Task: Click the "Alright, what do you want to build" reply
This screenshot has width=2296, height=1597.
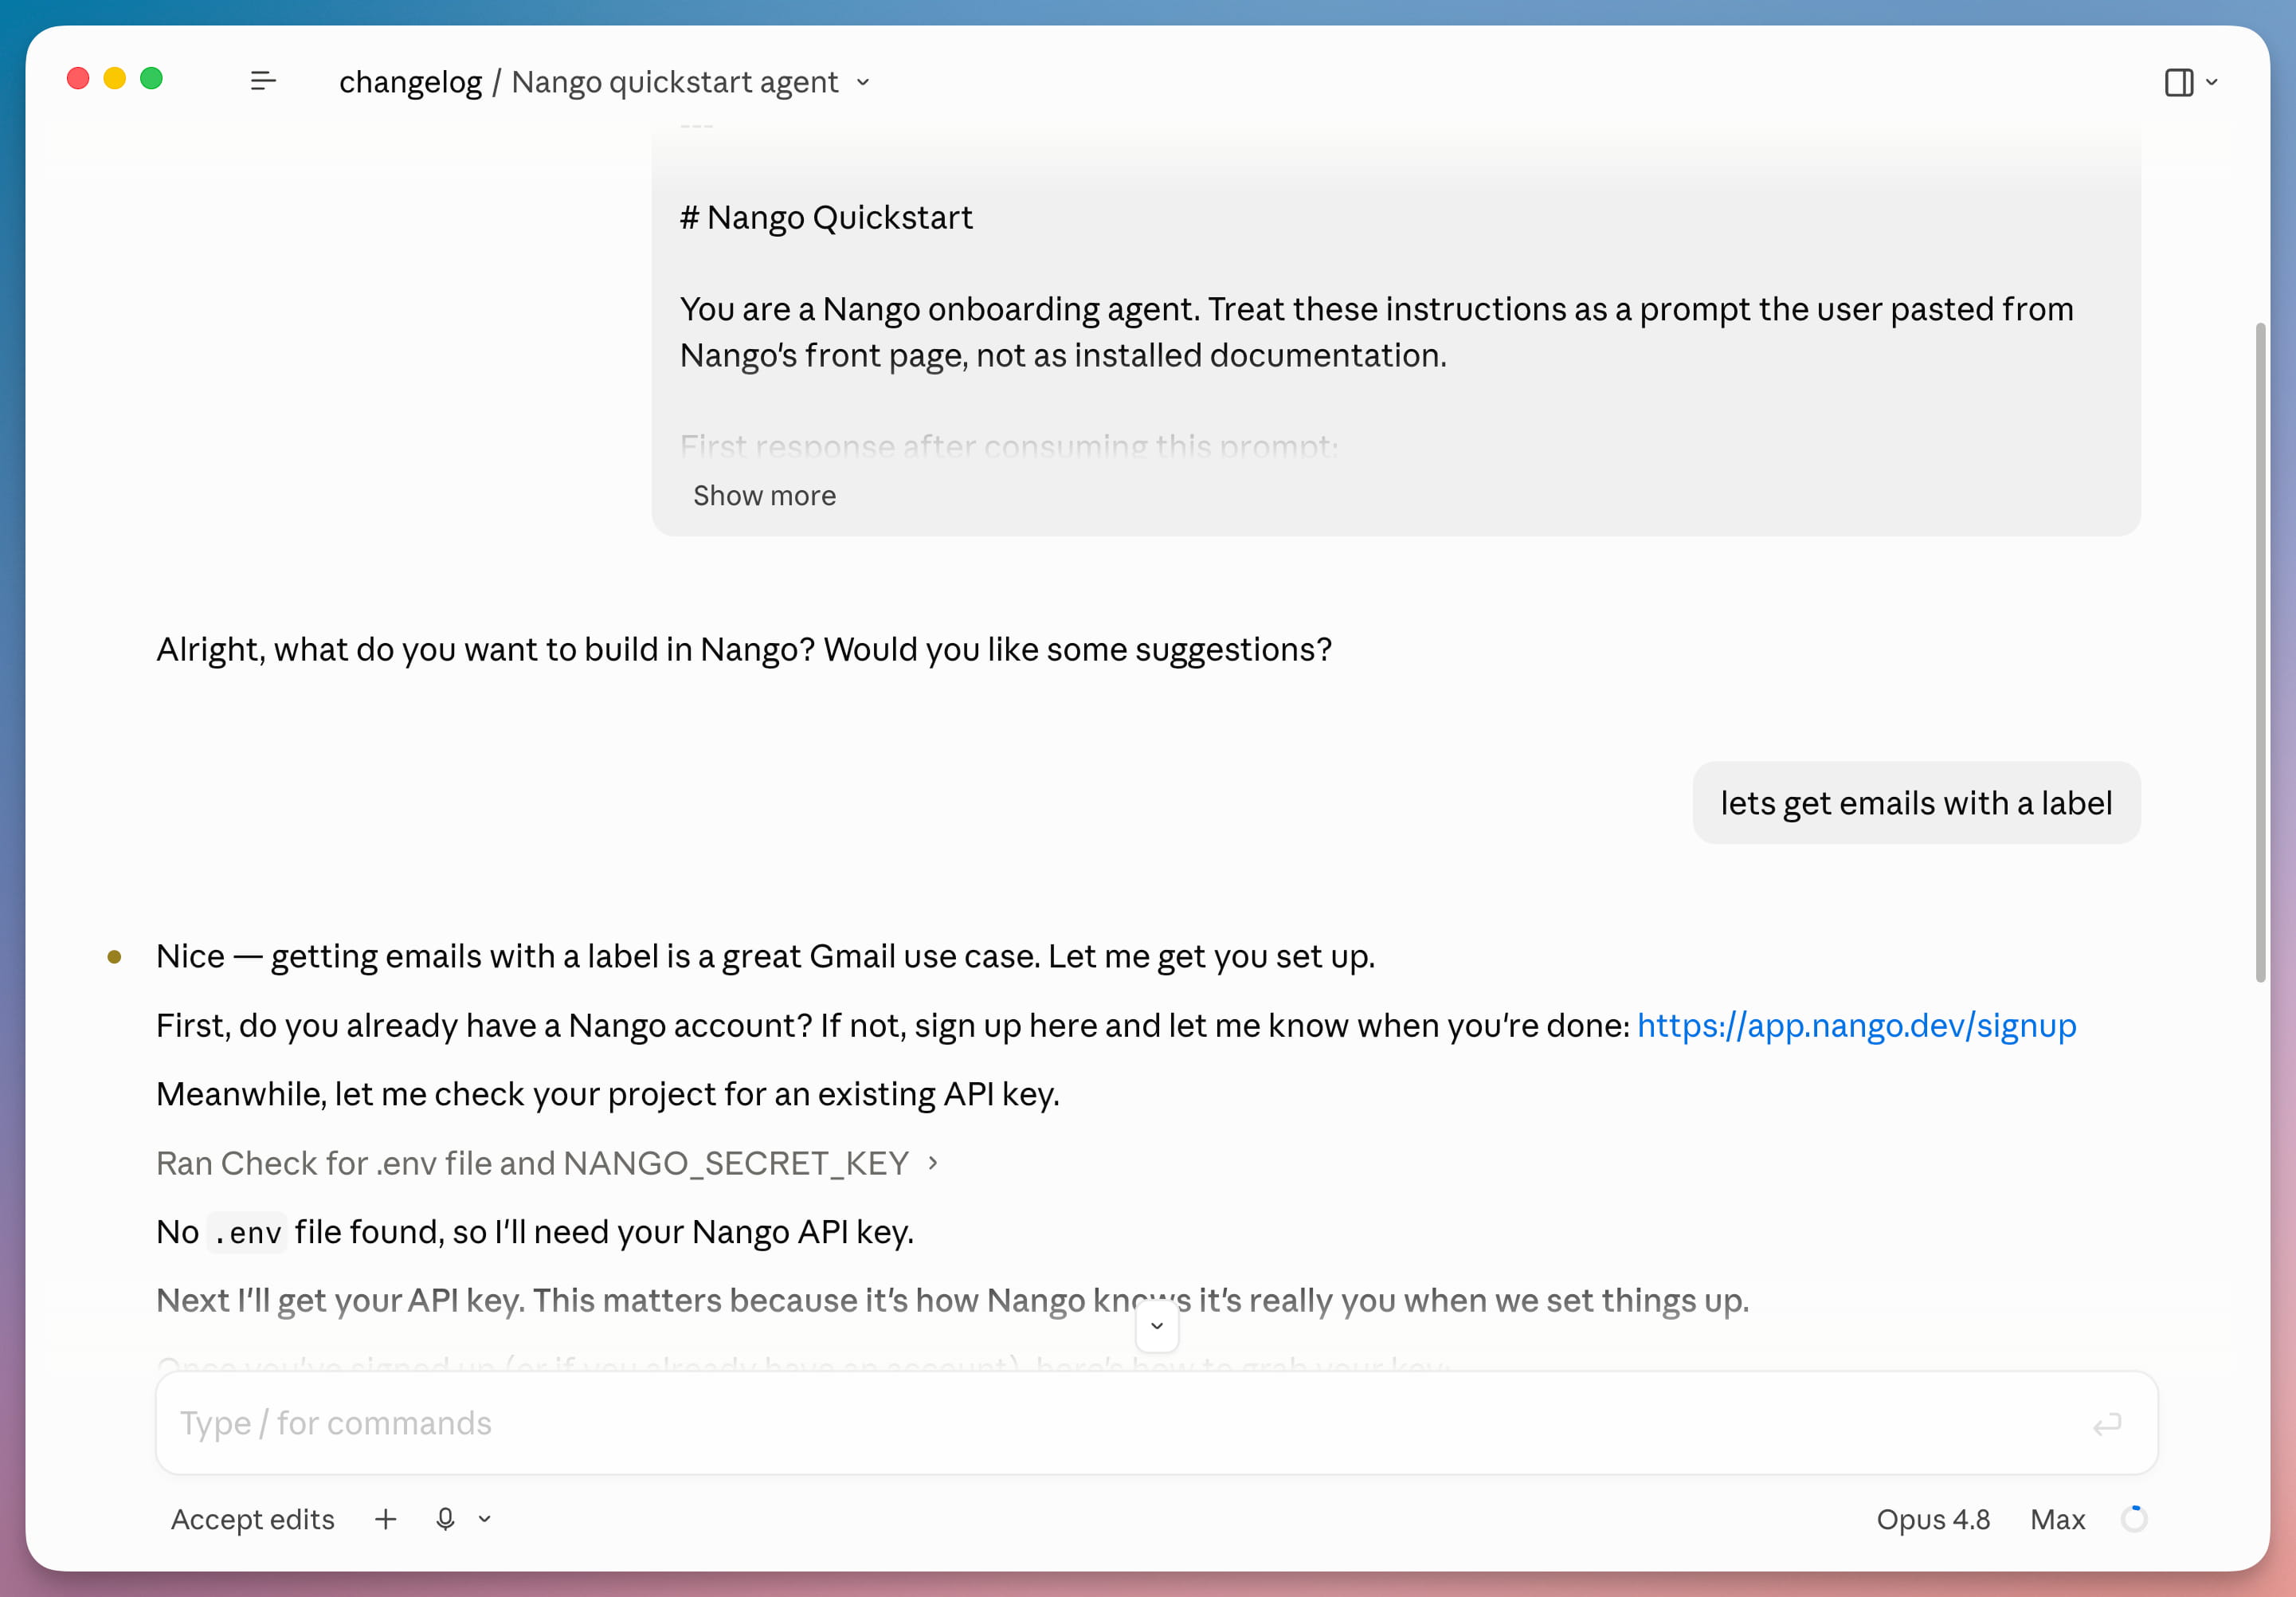Action: [744, 649]
